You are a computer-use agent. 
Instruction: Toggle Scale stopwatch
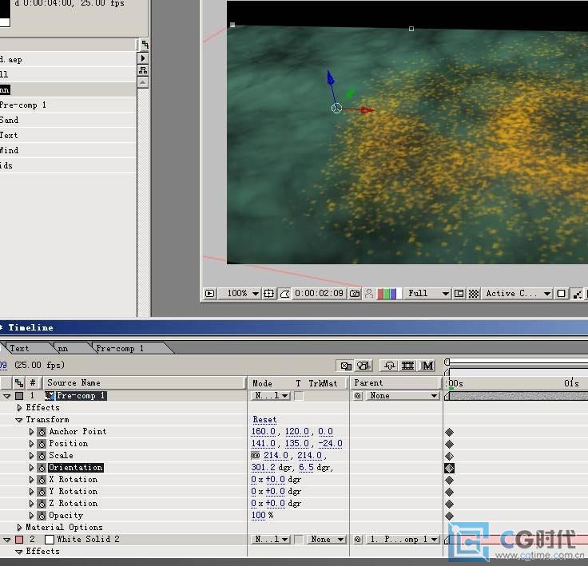(x=42, y=456)
